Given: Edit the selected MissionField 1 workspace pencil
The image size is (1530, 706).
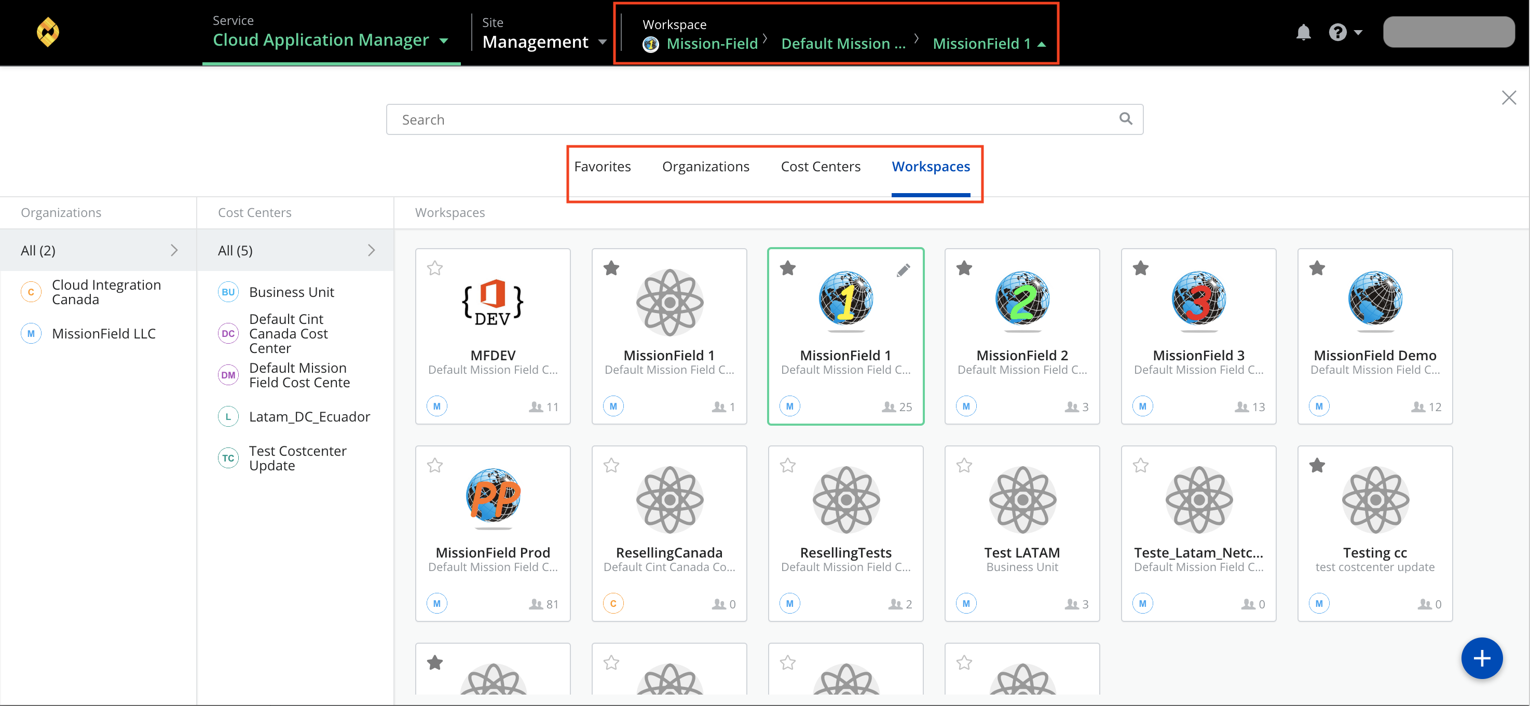Looking at the screenshot, I should [x=904, y=270].
